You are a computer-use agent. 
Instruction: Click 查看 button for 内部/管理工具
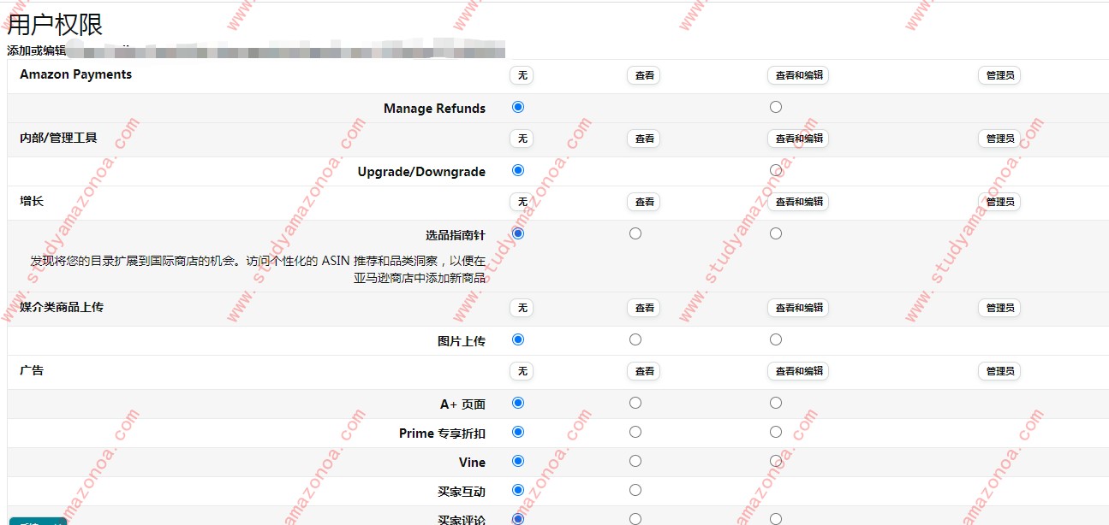click(644, 139)
